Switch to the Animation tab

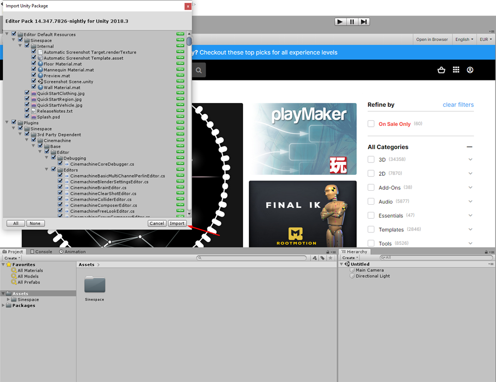tap(73, 252)
